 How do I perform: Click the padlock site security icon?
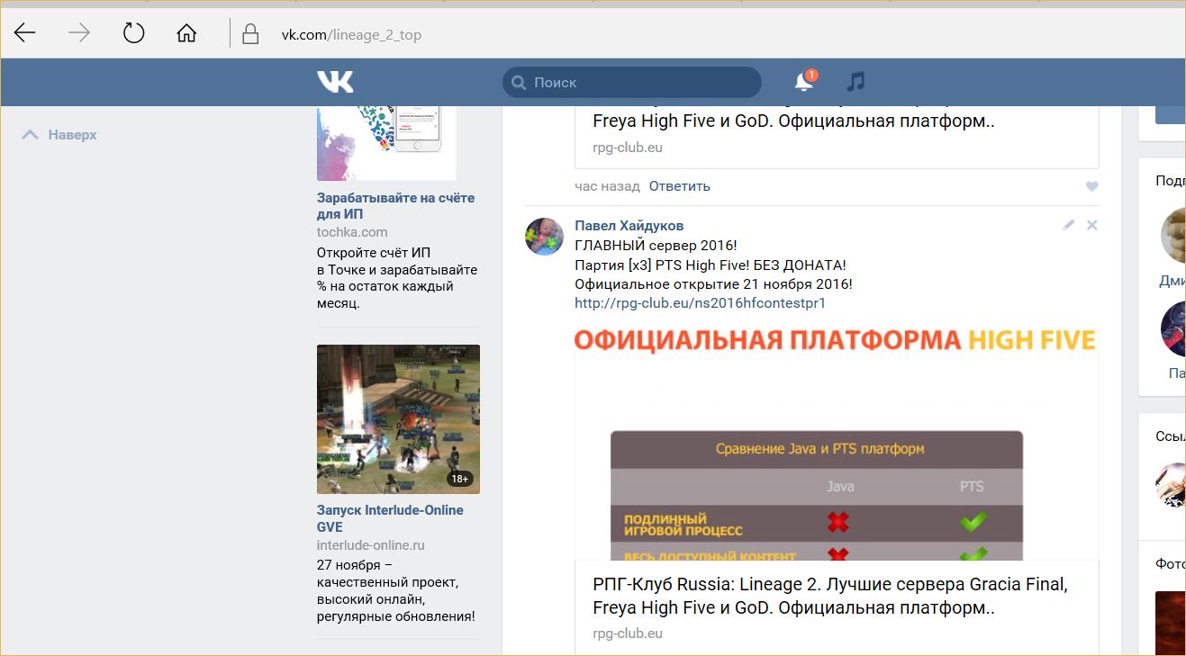click(250, 34)
